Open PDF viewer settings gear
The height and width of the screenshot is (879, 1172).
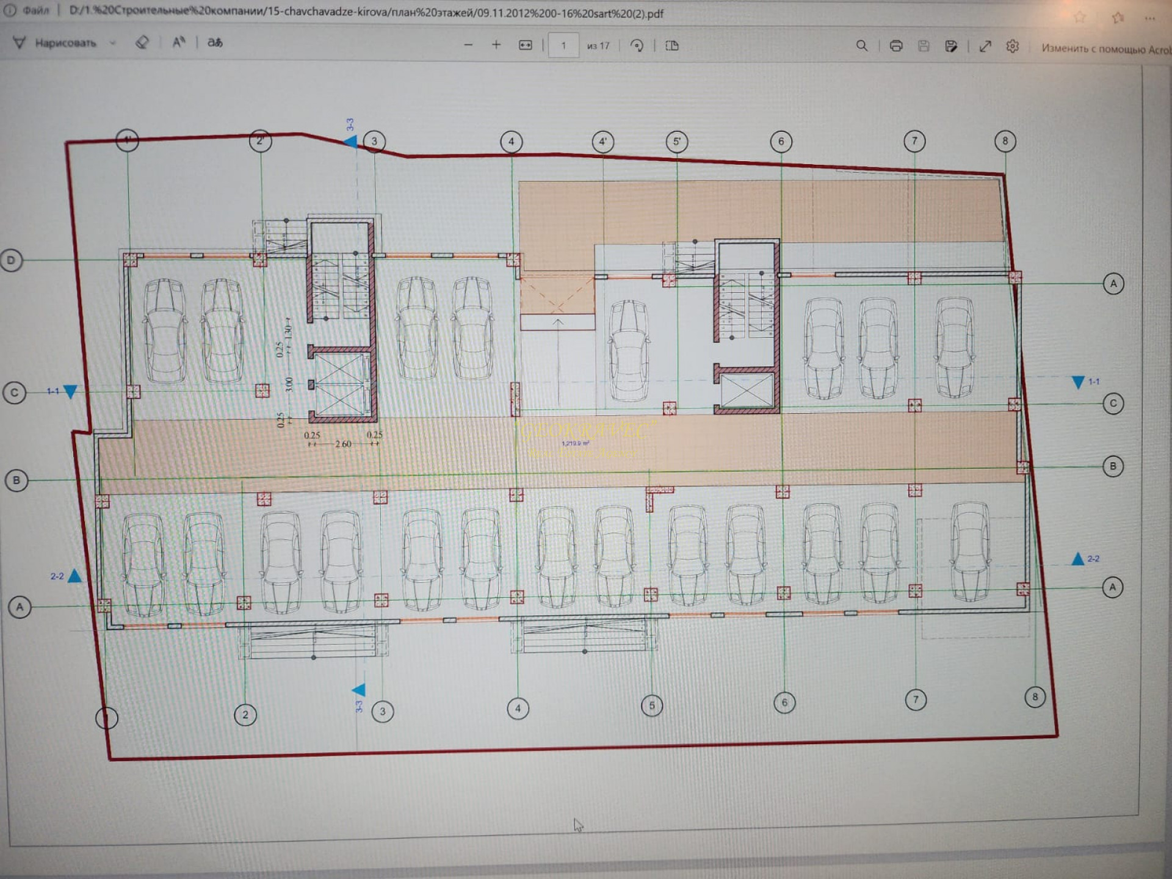(x=1013, y=46)
